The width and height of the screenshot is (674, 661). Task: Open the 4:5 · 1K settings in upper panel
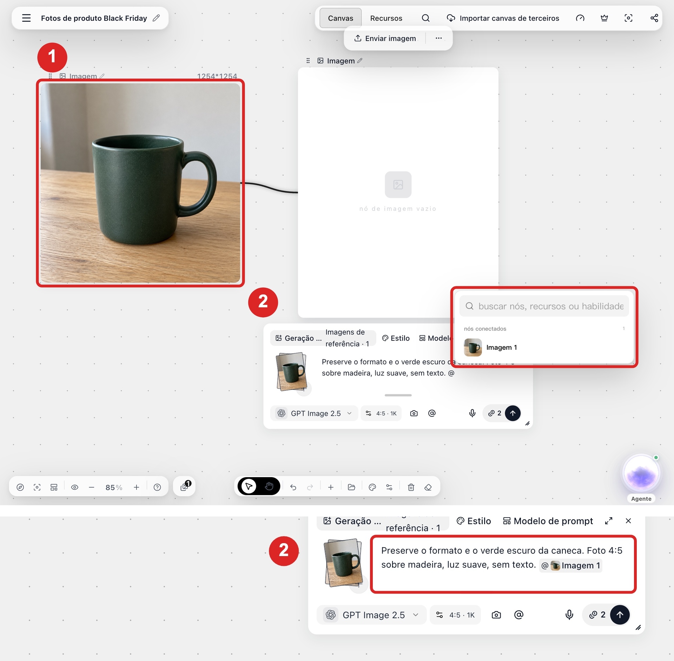[381, 413]
